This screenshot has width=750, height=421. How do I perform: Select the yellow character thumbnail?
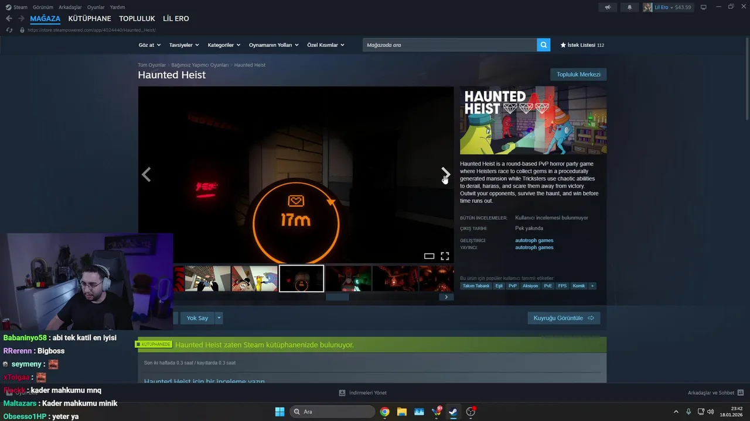click(254, 278)
